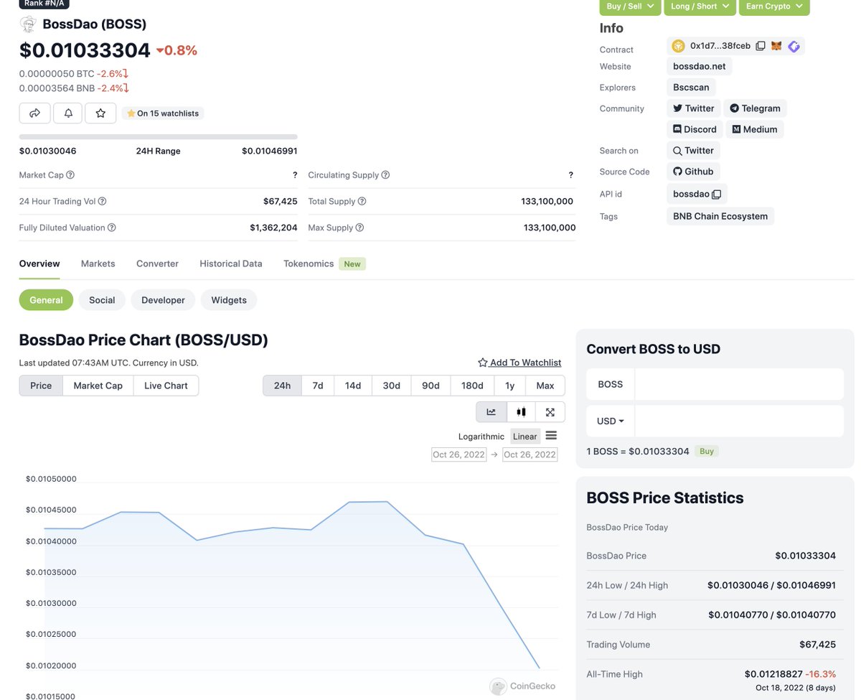Click the BNB chain contract icon
This screenshot has height=700, width=861.
click(x=678, y=46)
